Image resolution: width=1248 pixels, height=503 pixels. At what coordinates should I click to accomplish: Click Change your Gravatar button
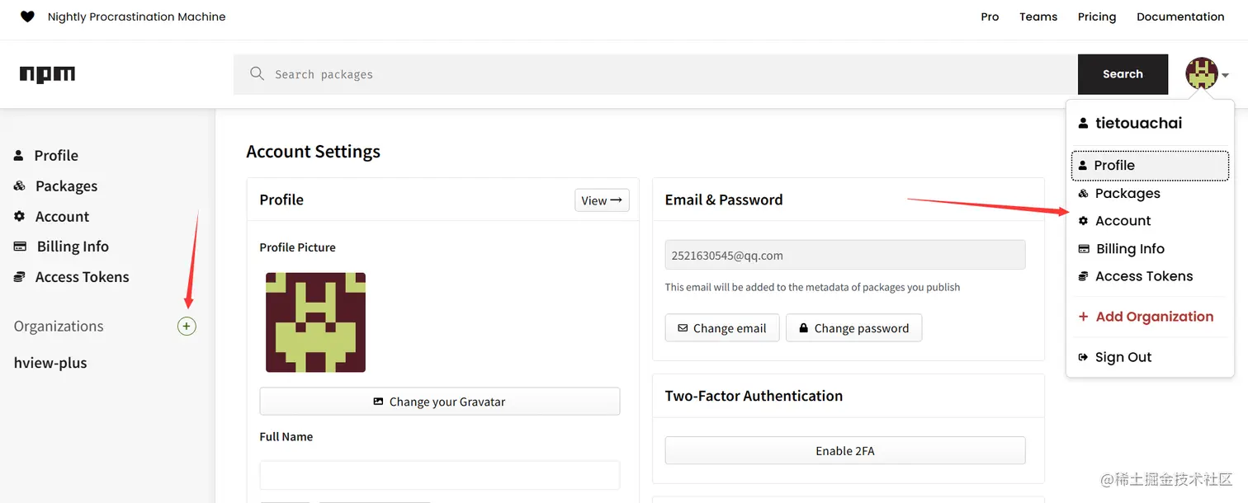coord(439,402)
